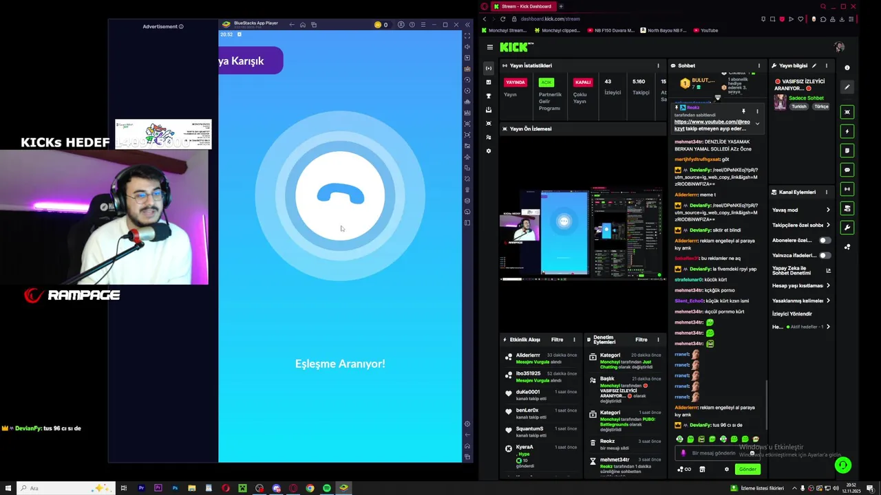This screenshot has height=495, width=881.
Task: Open the Kick hamburger menu
Action: point(489,47)
